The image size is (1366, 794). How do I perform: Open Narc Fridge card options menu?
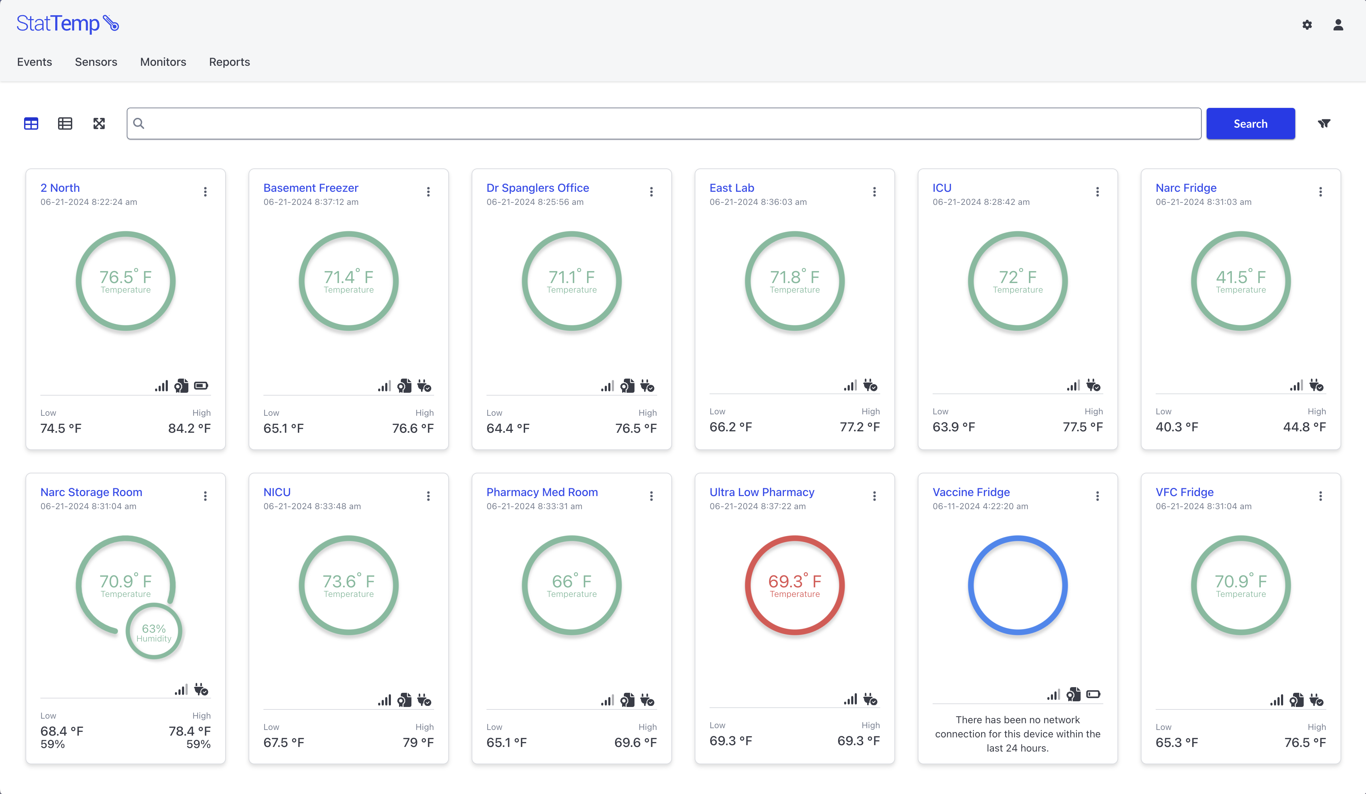point(1320,192)
